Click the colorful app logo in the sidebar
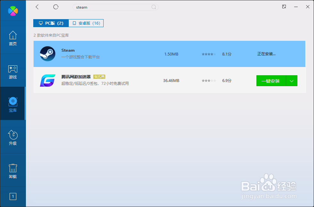The image size is (314, 207). tap(13, 11)
